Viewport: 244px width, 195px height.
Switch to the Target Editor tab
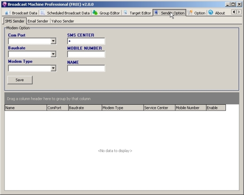click(137, 13)
